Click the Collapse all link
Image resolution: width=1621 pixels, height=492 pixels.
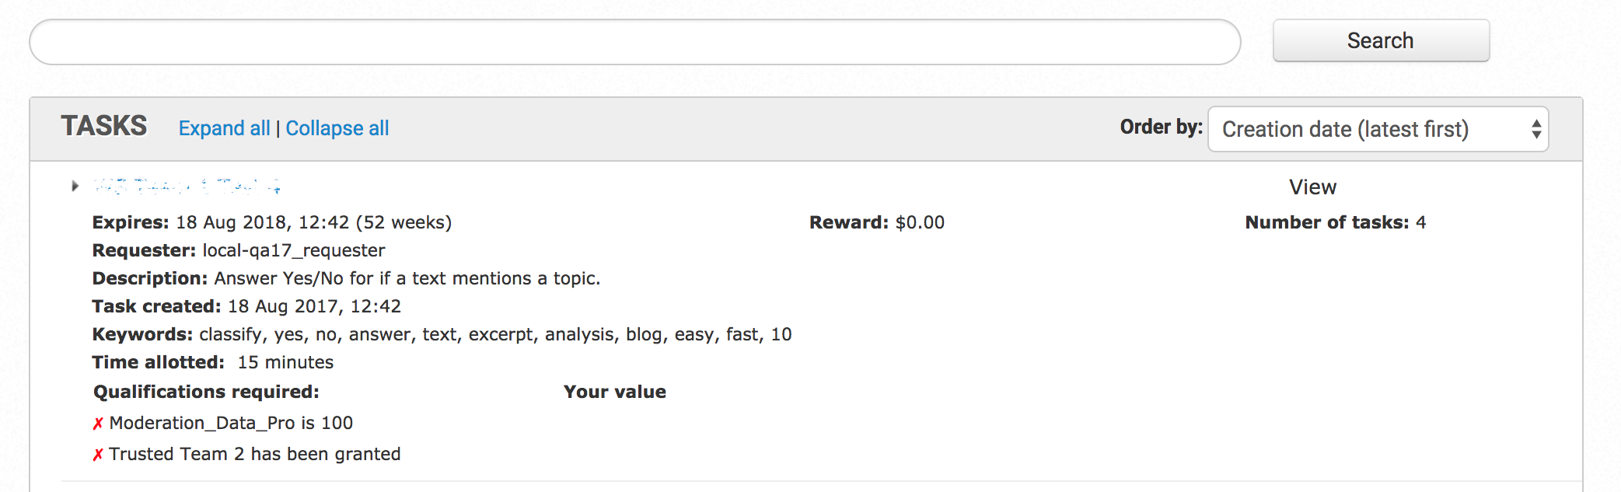337,128
